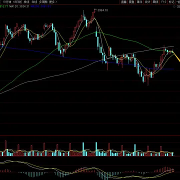Click the blue MA250 indicator label

click(x=41, y=6)
